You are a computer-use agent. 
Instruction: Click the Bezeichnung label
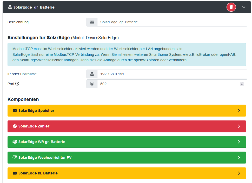tap(18, 22)
